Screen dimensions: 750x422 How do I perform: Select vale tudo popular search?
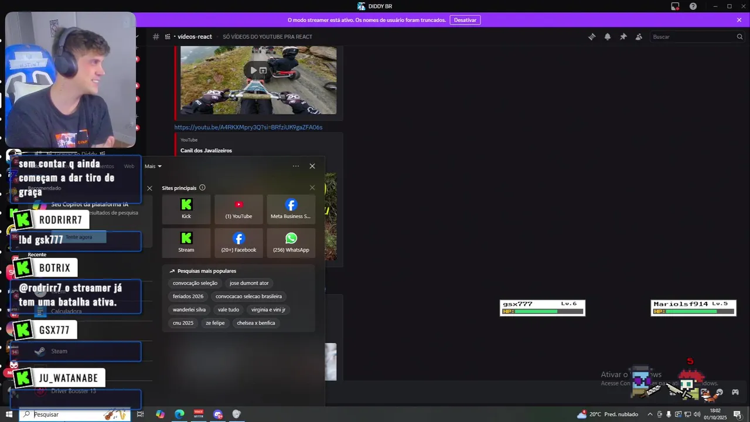pyautogui.click(x=229, y=309)
